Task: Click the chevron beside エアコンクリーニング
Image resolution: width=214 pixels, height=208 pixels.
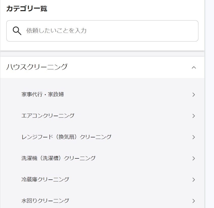Action: pos(194,116)
